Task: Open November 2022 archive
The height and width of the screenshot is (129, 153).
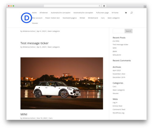Action: (119, 74)
